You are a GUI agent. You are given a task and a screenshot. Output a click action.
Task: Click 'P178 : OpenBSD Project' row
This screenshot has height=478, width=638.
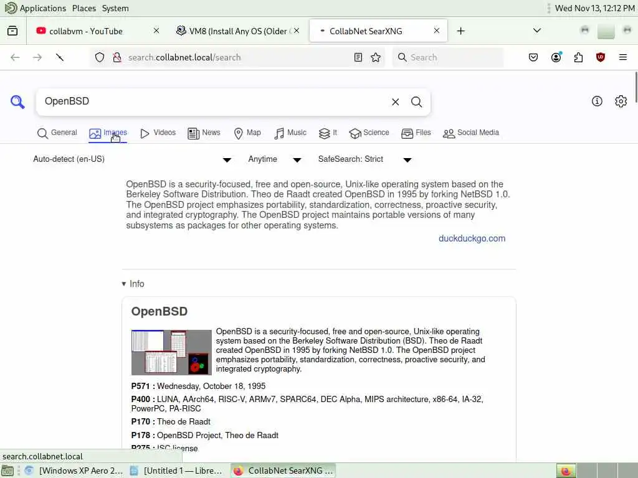204,435
